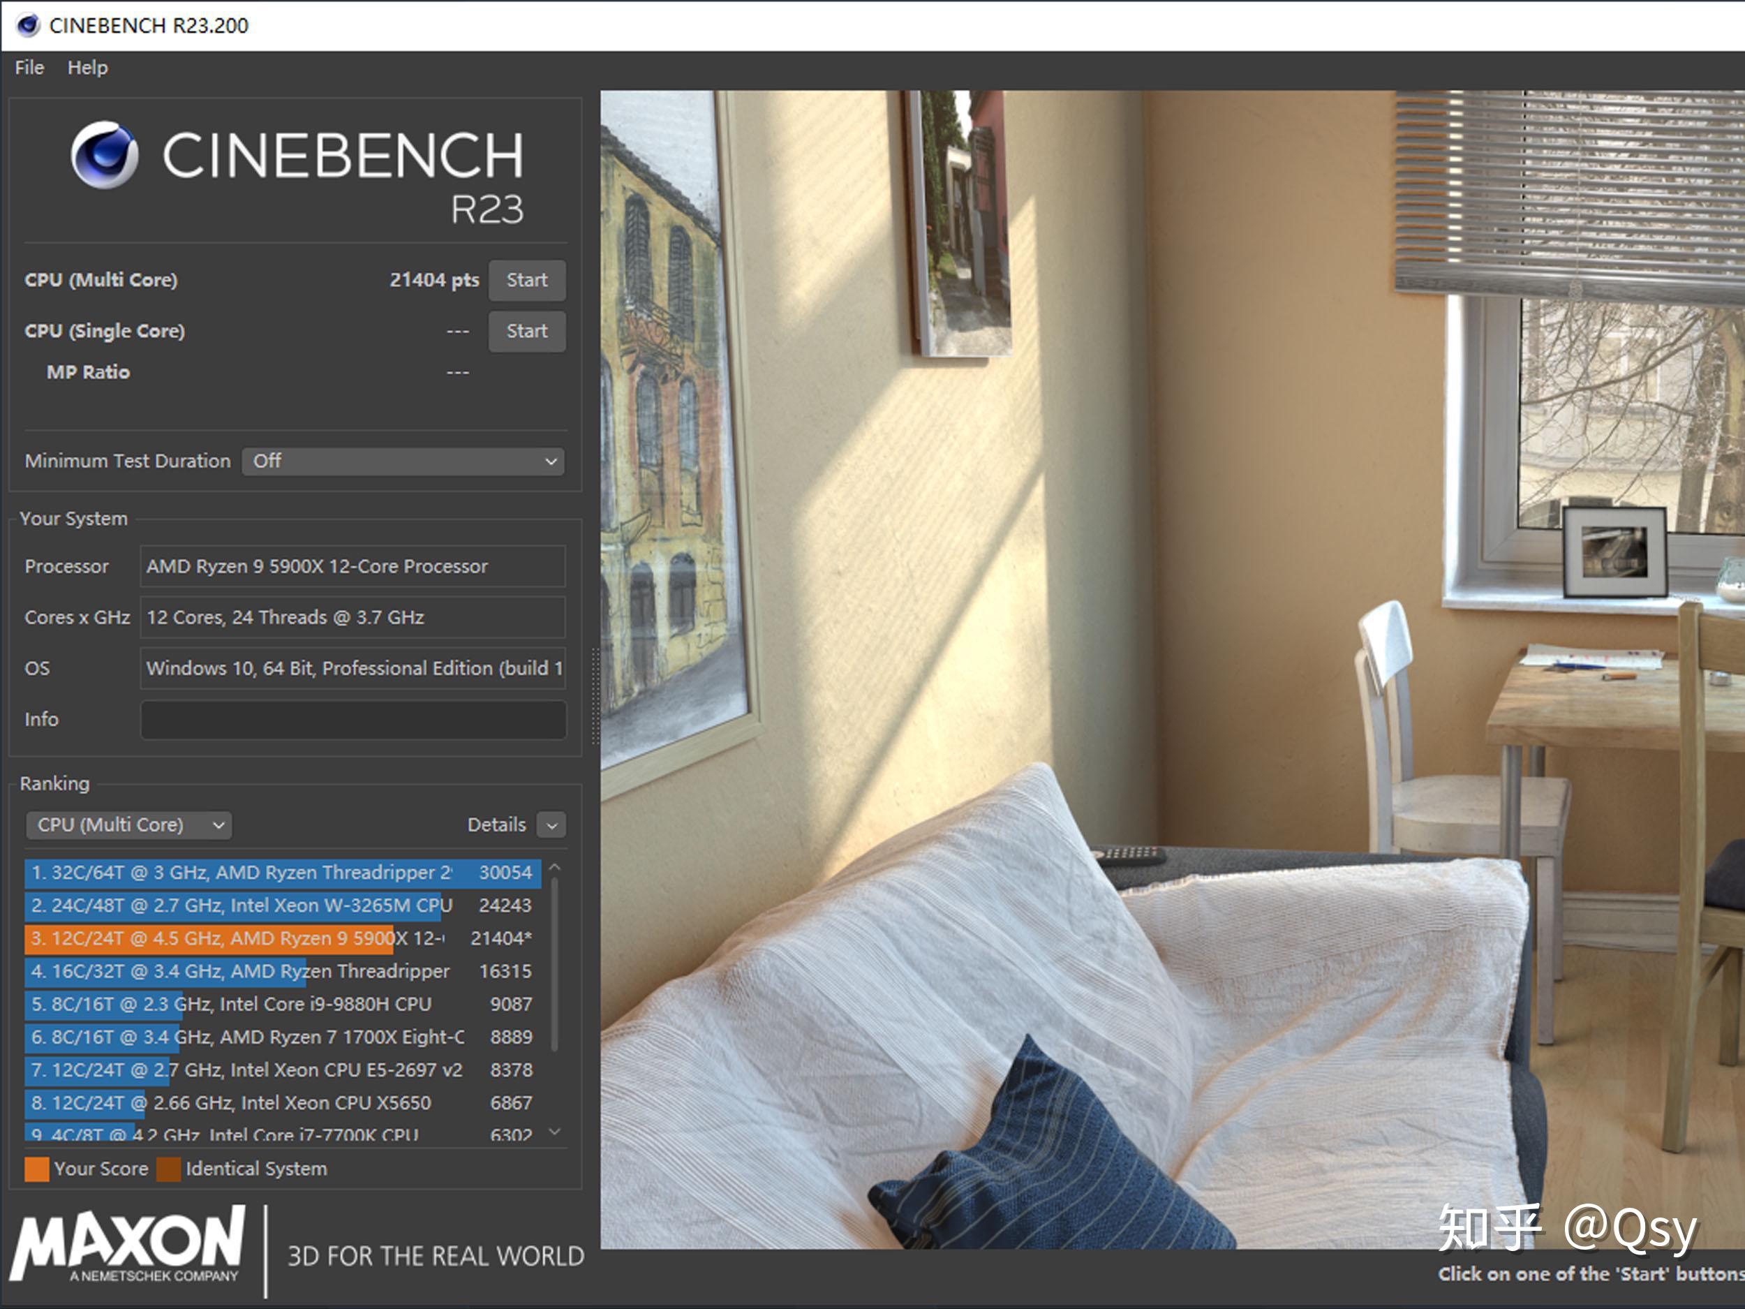Expand the ranking Details chevron
This screenshot has height=1309, width=1745.
click(551, 825)
